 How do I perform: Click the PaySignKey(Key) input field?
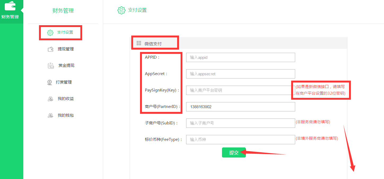(x=241, y=90)
